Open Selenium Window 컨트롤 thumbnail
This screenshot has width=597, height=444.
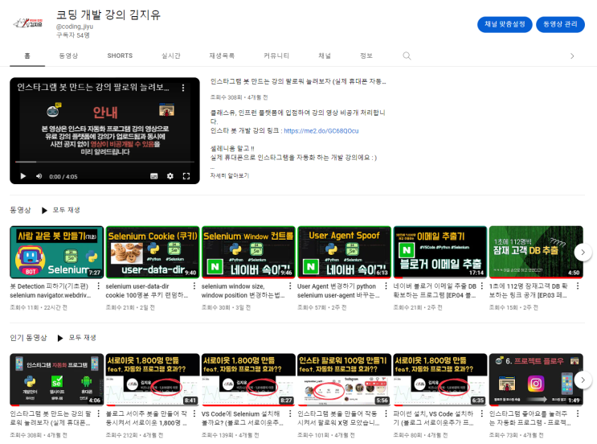(248, 252)
